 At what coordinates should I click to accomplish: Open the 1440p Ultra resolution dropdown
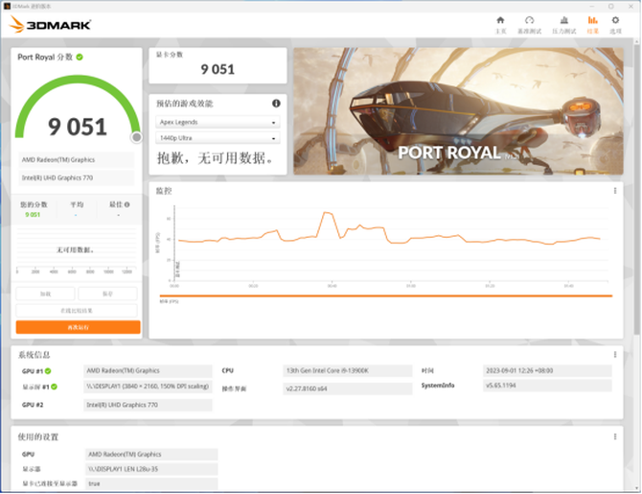coord(218,138)
